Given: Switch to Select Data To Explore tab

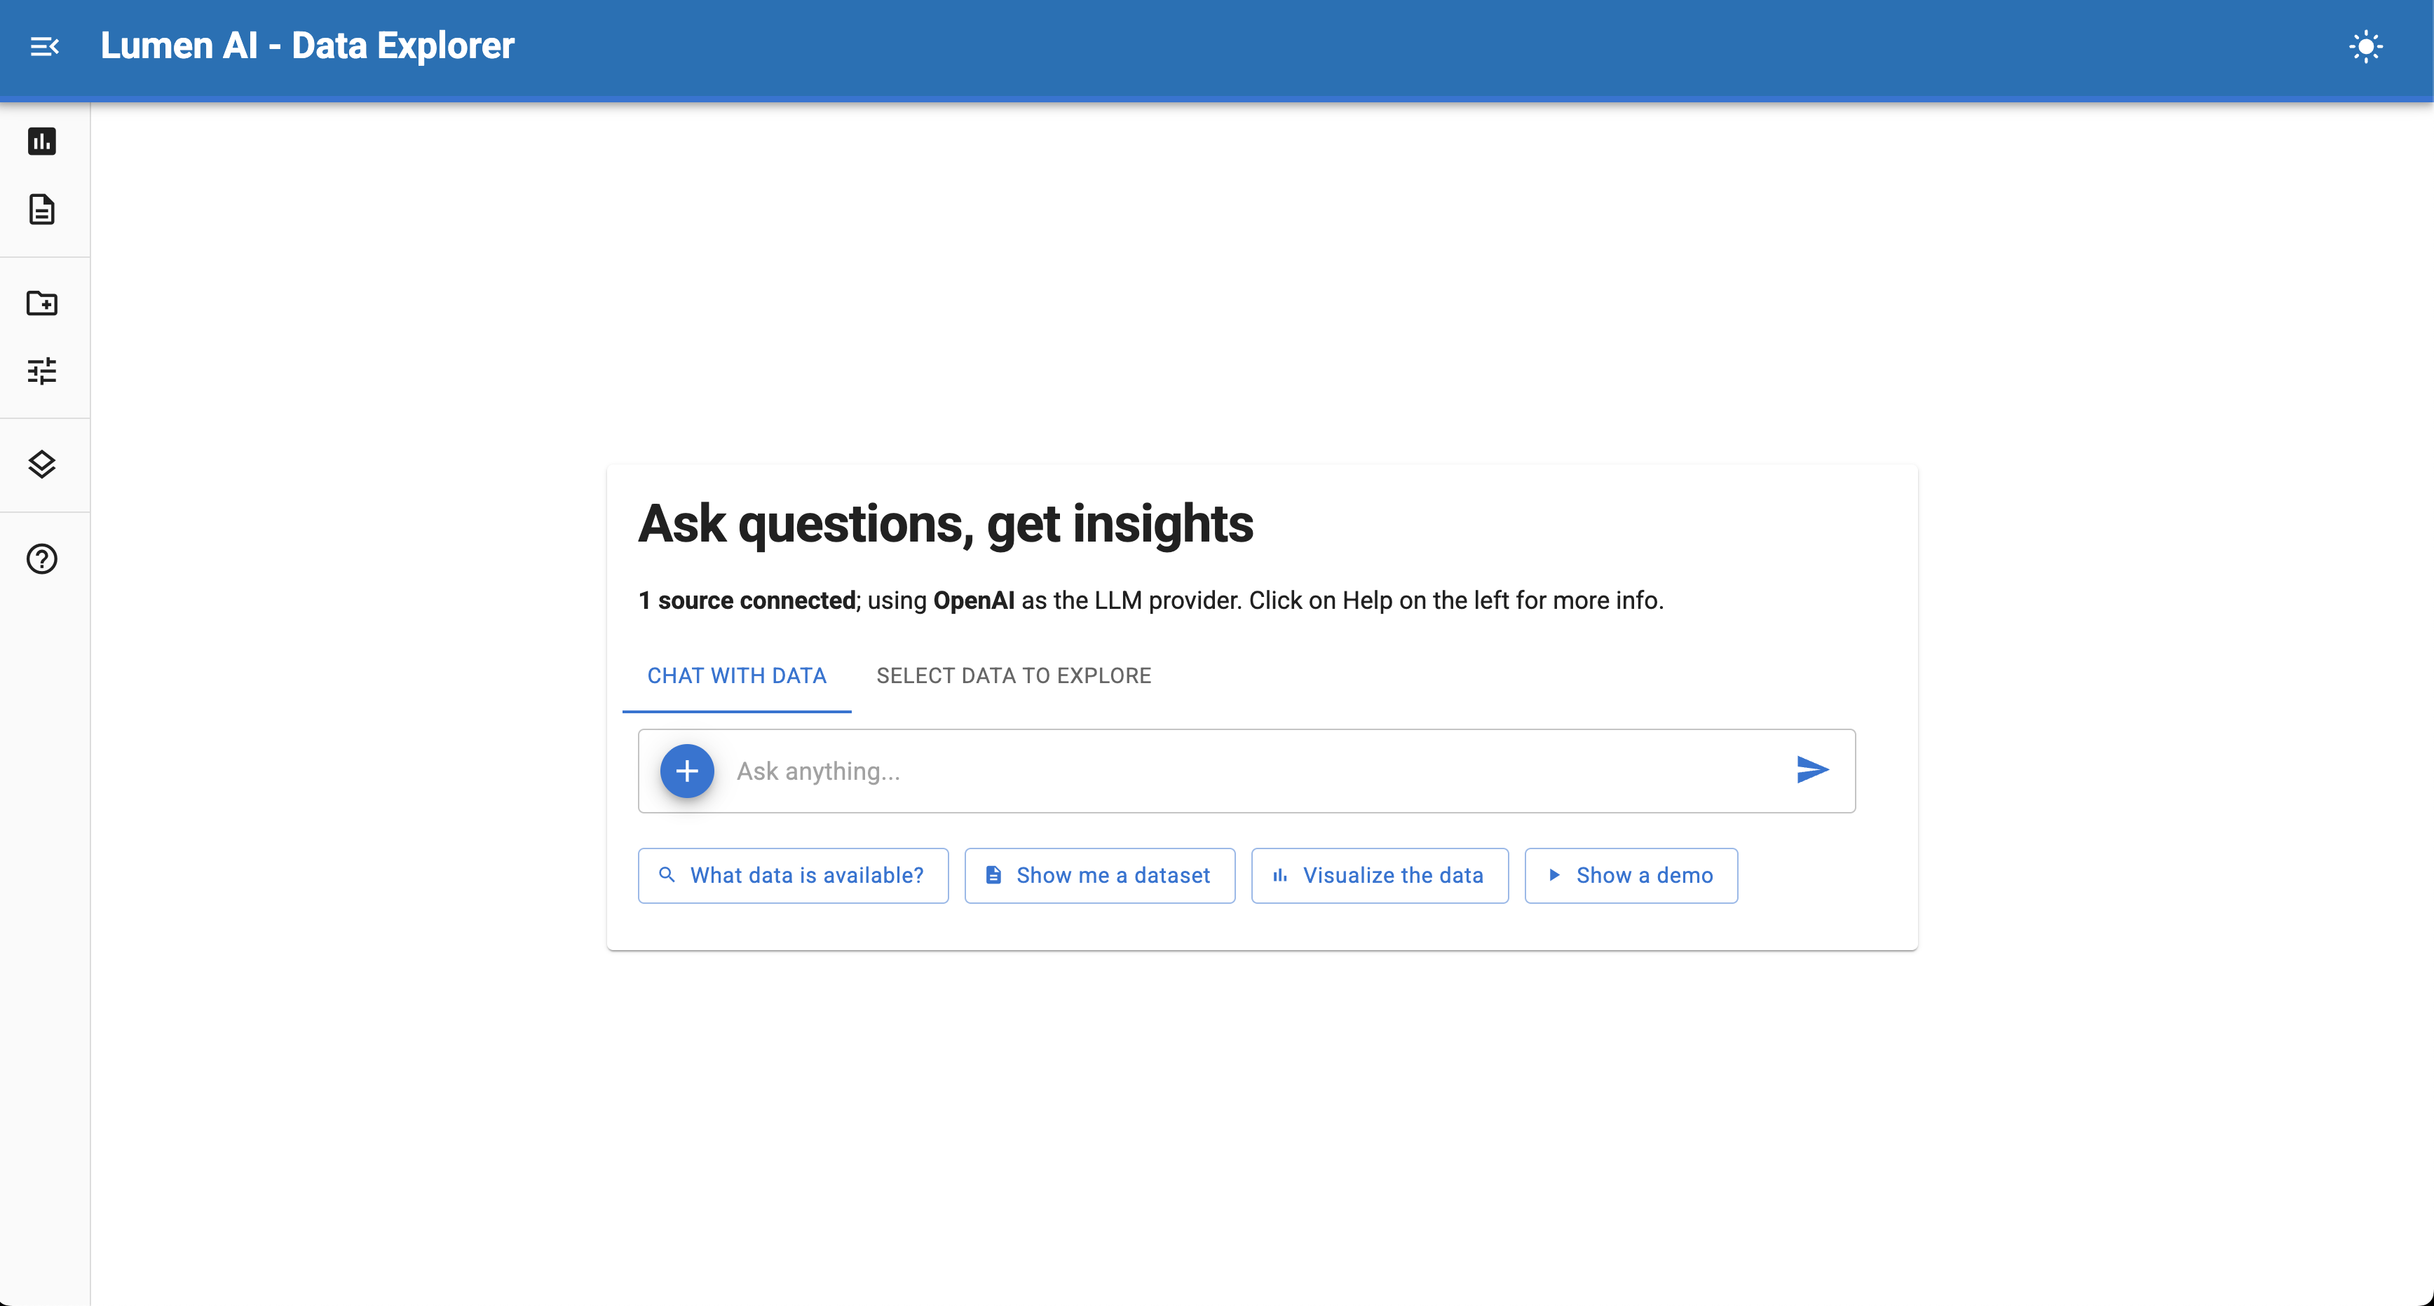Looking at the screenshot, I should tap(1013, 676).
